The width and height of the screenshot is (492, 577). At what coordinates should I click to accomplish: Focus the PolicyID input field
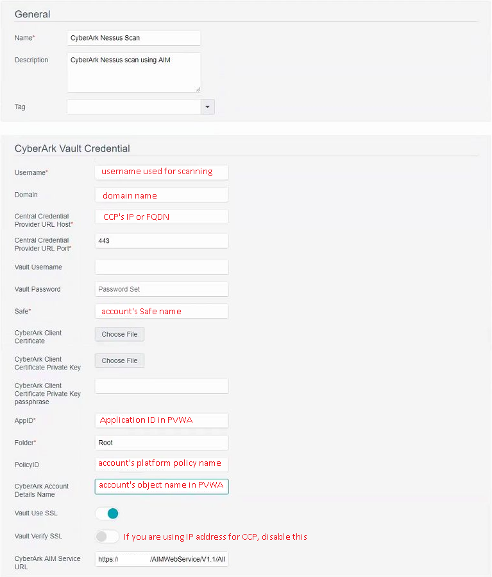click(x=162, y=463)
